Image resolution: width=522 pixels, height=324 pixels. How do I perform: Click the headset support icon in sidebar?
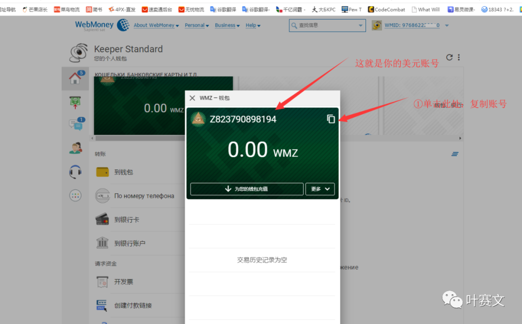click(x=75, y=172)
